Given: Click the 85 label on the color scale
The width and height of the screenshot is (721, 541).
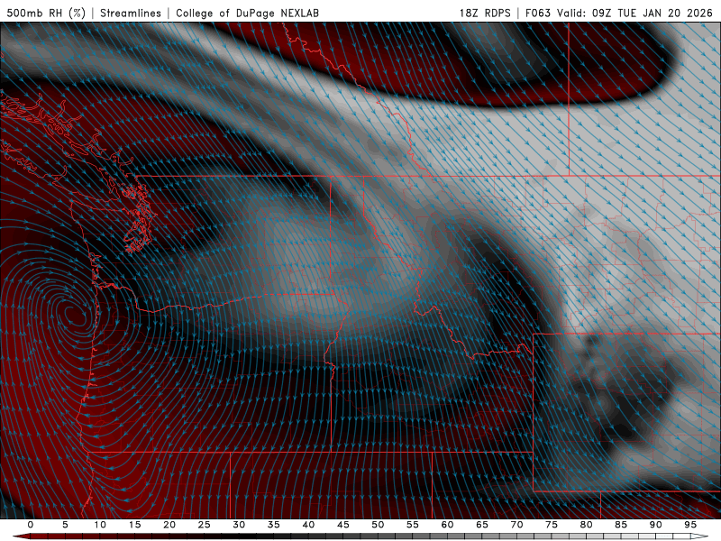Looking at the screenshot, I should pos(621,525).
